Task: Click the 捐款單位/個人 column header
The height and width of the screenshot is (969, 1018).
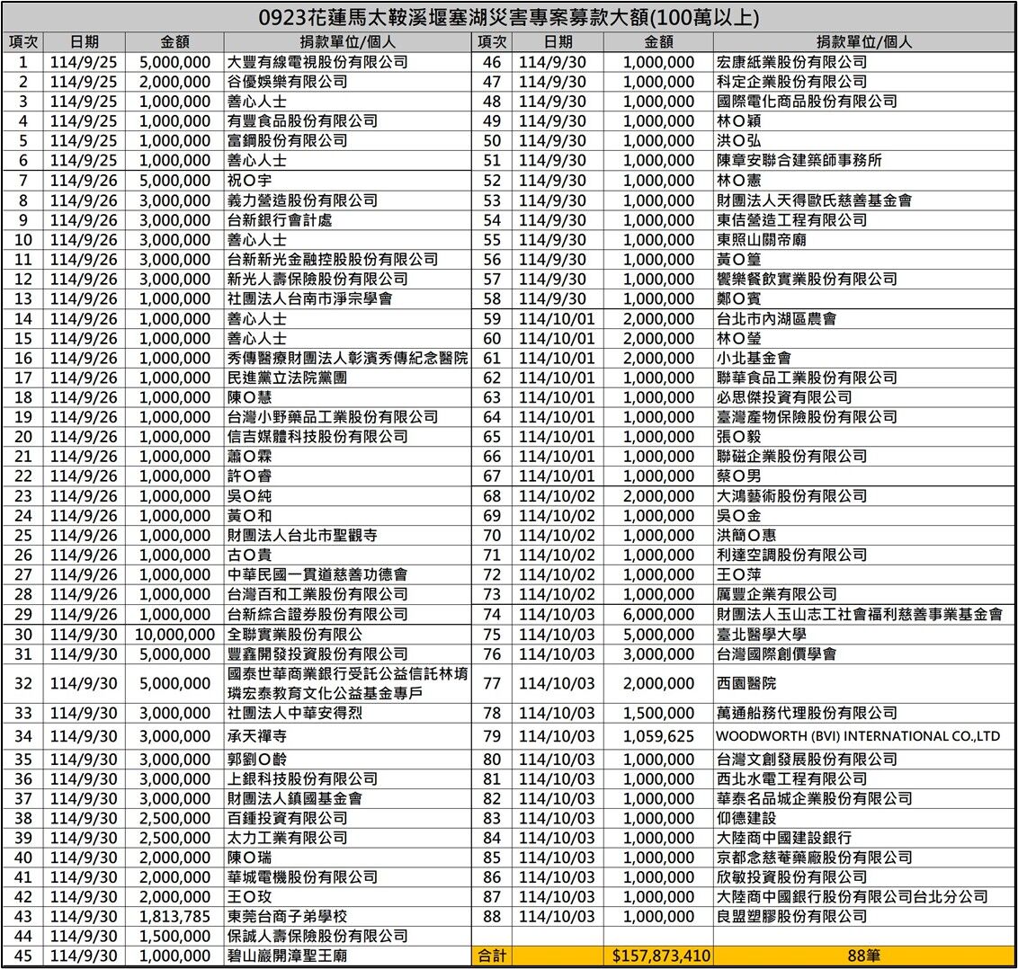Action: pos(344,40)
